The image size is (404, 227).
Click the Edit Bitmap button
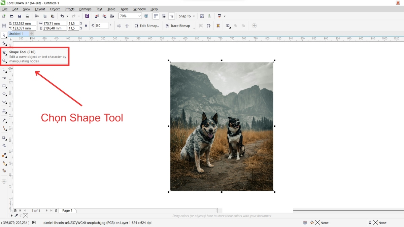coord(147,26)
